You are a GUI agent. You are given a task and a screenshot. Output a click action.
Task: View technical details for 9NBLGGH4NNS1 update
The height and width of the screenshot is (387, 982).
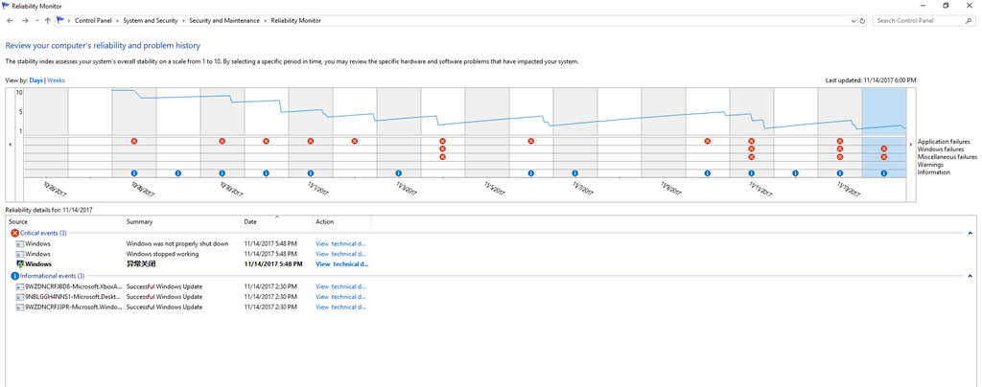point(340,297)
